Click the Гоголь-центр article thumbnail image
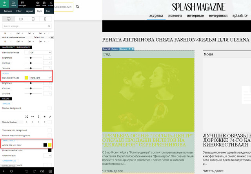This screenshot has width=251, height=174. click(x=148, y=95)
